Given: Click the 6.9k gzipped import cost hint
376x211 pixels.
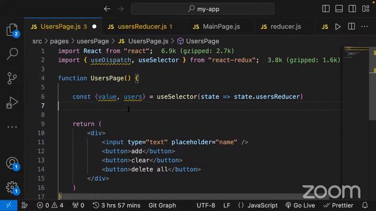Looking at the screenshot, I should 197,51.
